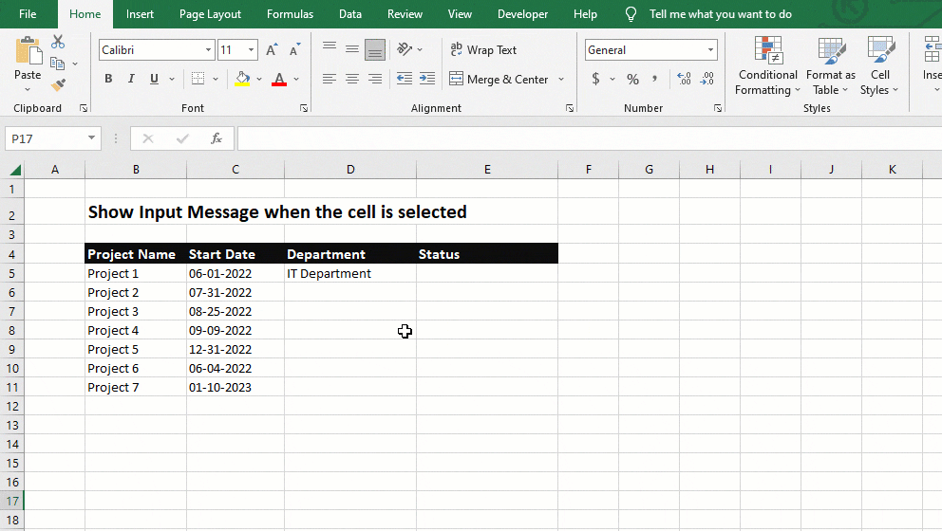Increase decimal places

[684, 79]
